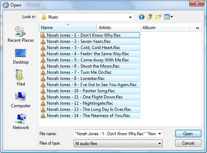The width and height of the screenshot is (207, 153).
Task: Select file name 2 - Seven Years.flac
Action: 79,41
